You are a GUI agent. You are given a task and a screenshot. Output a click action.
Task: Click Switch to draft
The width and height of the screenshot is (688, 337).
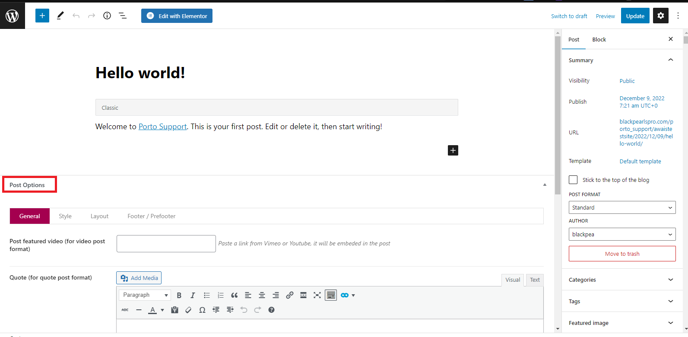click(x=569, y=16)
